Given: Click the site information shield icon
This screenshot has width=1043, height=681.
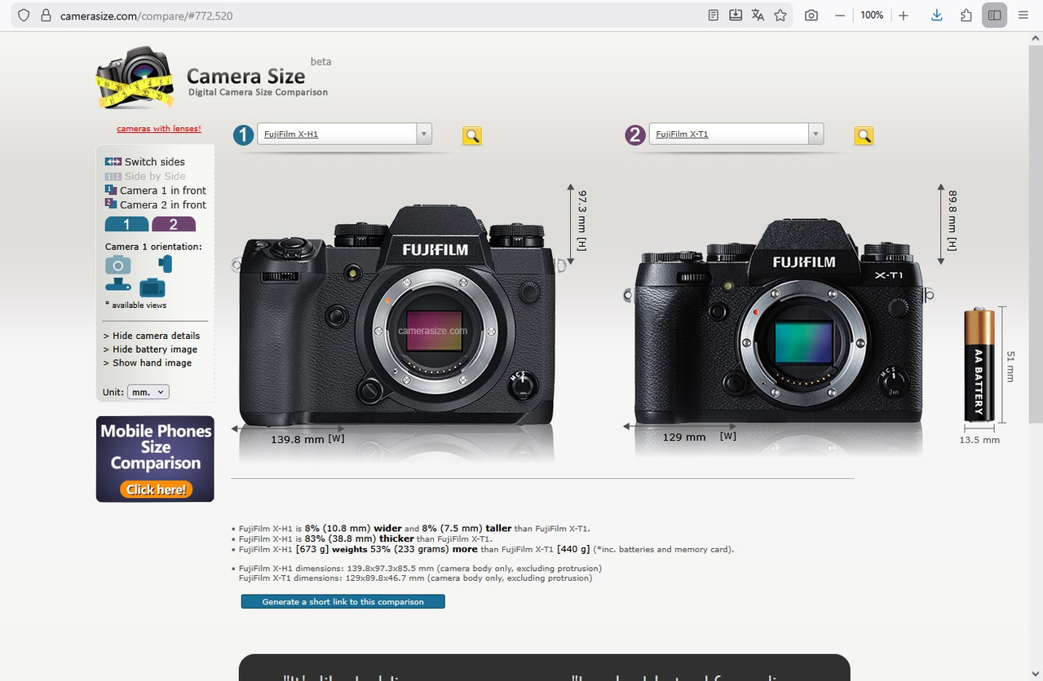Looking at the screenshot, I should click(x=24, y=15).
